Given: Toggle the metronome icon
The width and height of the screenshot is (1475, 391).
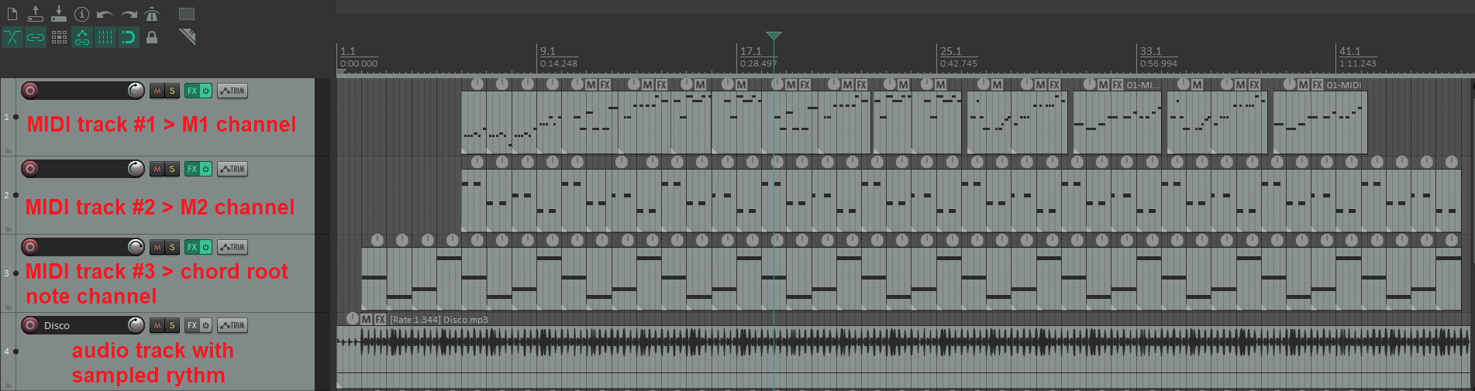Looking at the screenshot, I should pos(152,14).
